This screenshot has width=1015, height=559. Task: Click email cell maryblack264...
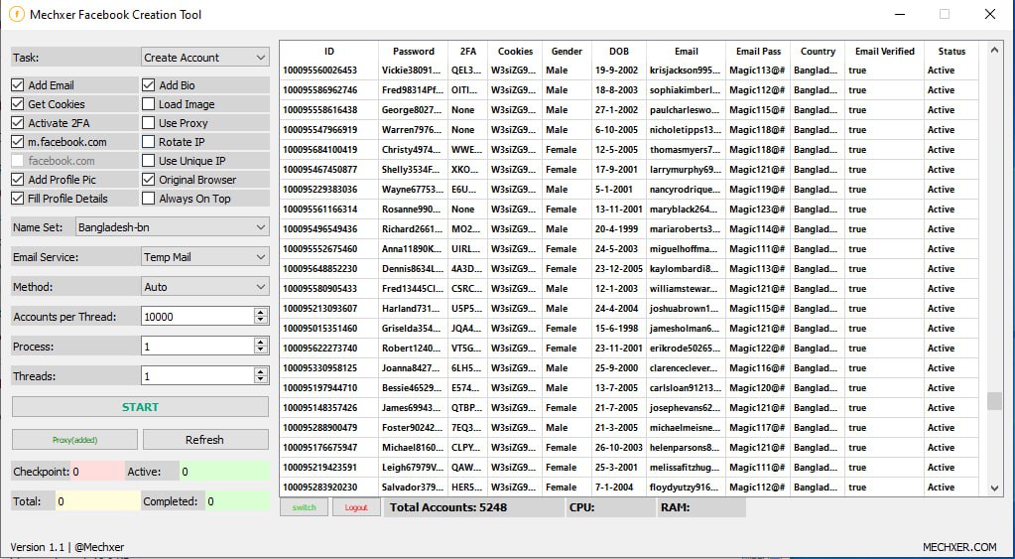pyautogui.click(x=685, y=209)
